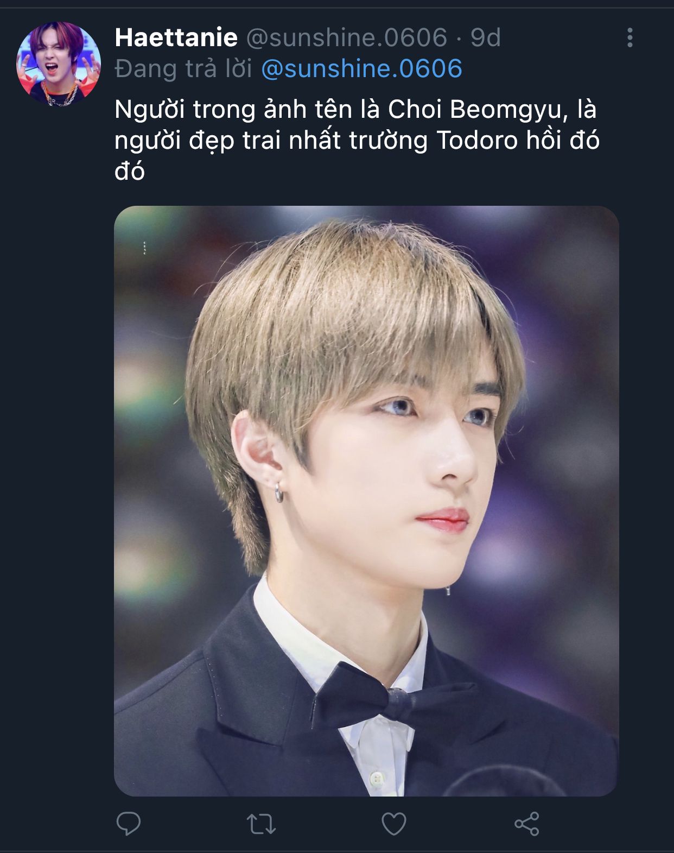The width and height of the screenshot is (674, 853).
Task: Select the gray @sunshine.0606 handle beside Haettanie
Action: [x=347, y=37]
